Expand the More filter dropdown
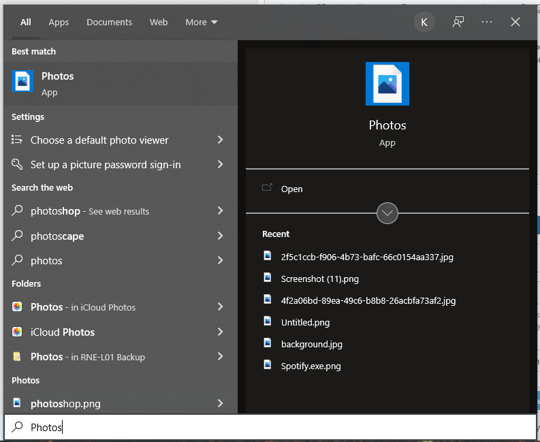This screenshot has height=442, width=540. click(x=202, y=22)
